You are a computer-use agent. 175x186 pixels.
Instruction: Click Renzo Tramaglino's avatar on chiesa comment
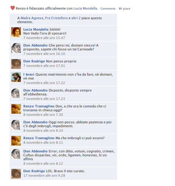[16, 109]
